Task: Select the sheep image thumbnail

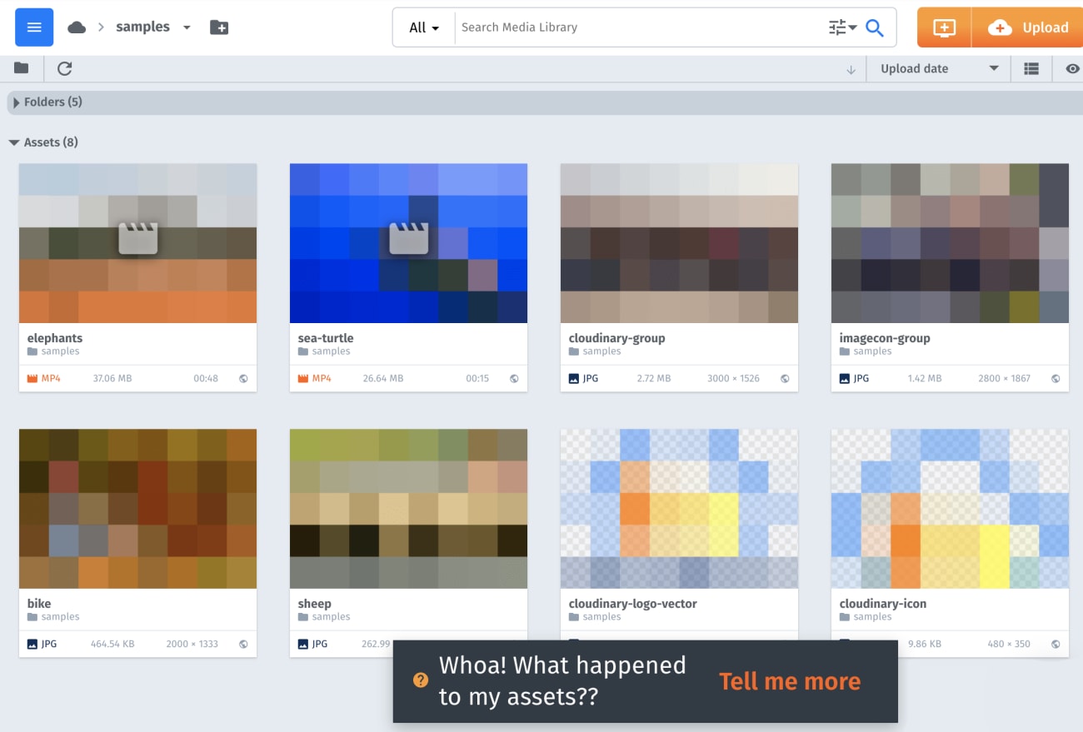Action: (x=408, y=509)
